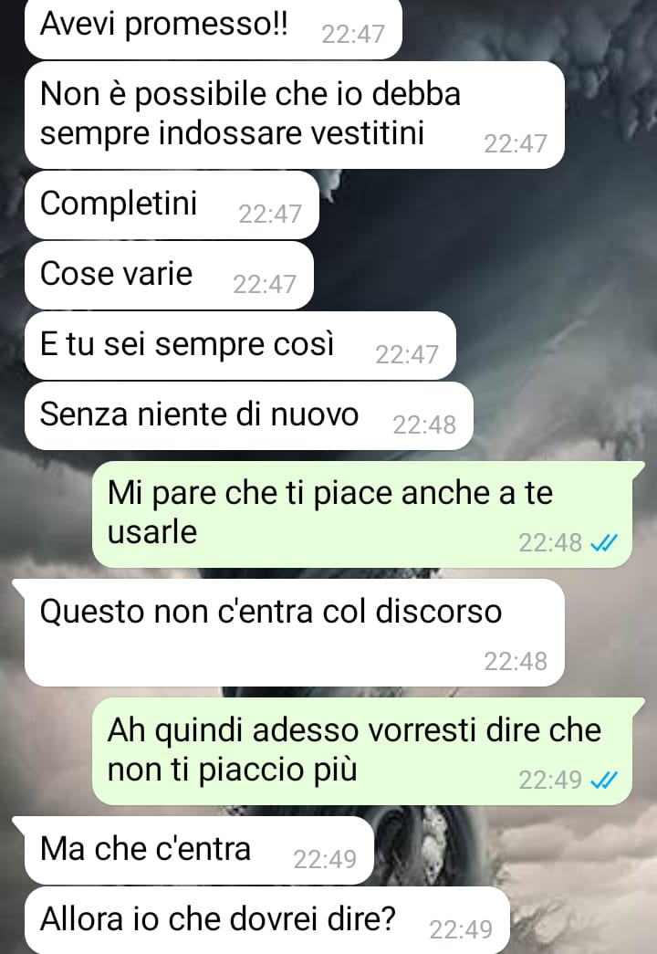Tap the 22:47 timestamp on 'Cose varie'
The width and height of the screenshot is (657, 954).
(264, 284)
